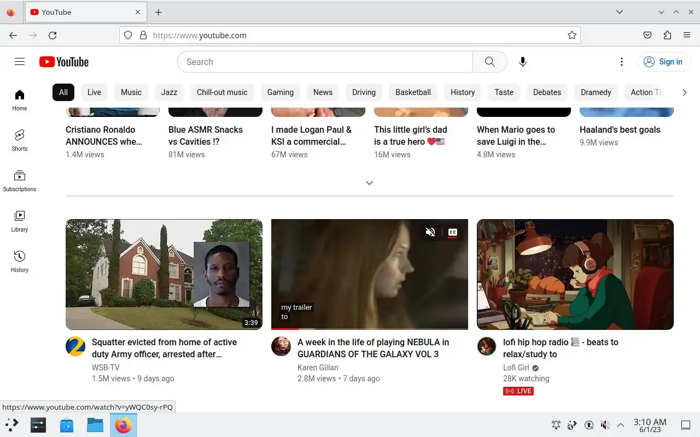The width and height of the screenshot is (700, 437).
Task: Select the Gaming category chip
Action: click(281, 92)
